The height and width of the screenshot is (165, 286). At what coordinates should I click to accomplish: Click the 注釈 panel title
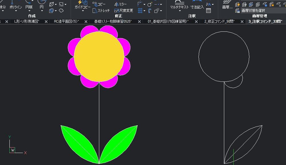click(192, 16)
